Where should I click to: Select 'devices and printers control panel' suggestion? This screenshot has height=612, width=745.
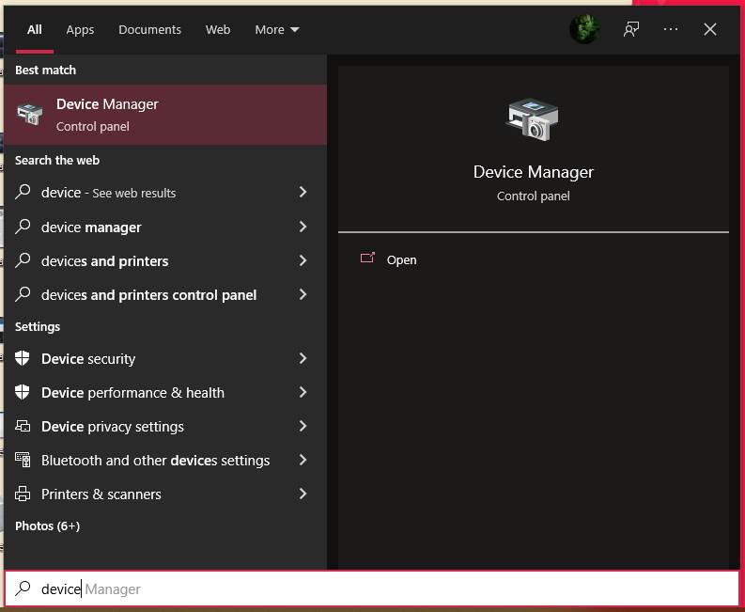148,295
